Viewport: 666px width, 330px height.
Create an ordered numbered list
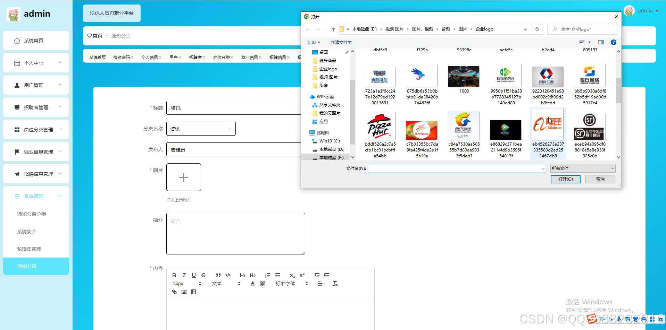coord(267,275)
